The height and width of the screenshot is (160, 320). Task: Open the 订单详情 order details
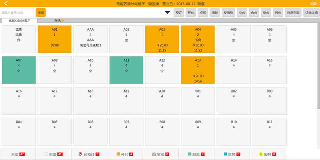[x=311, y=12]
